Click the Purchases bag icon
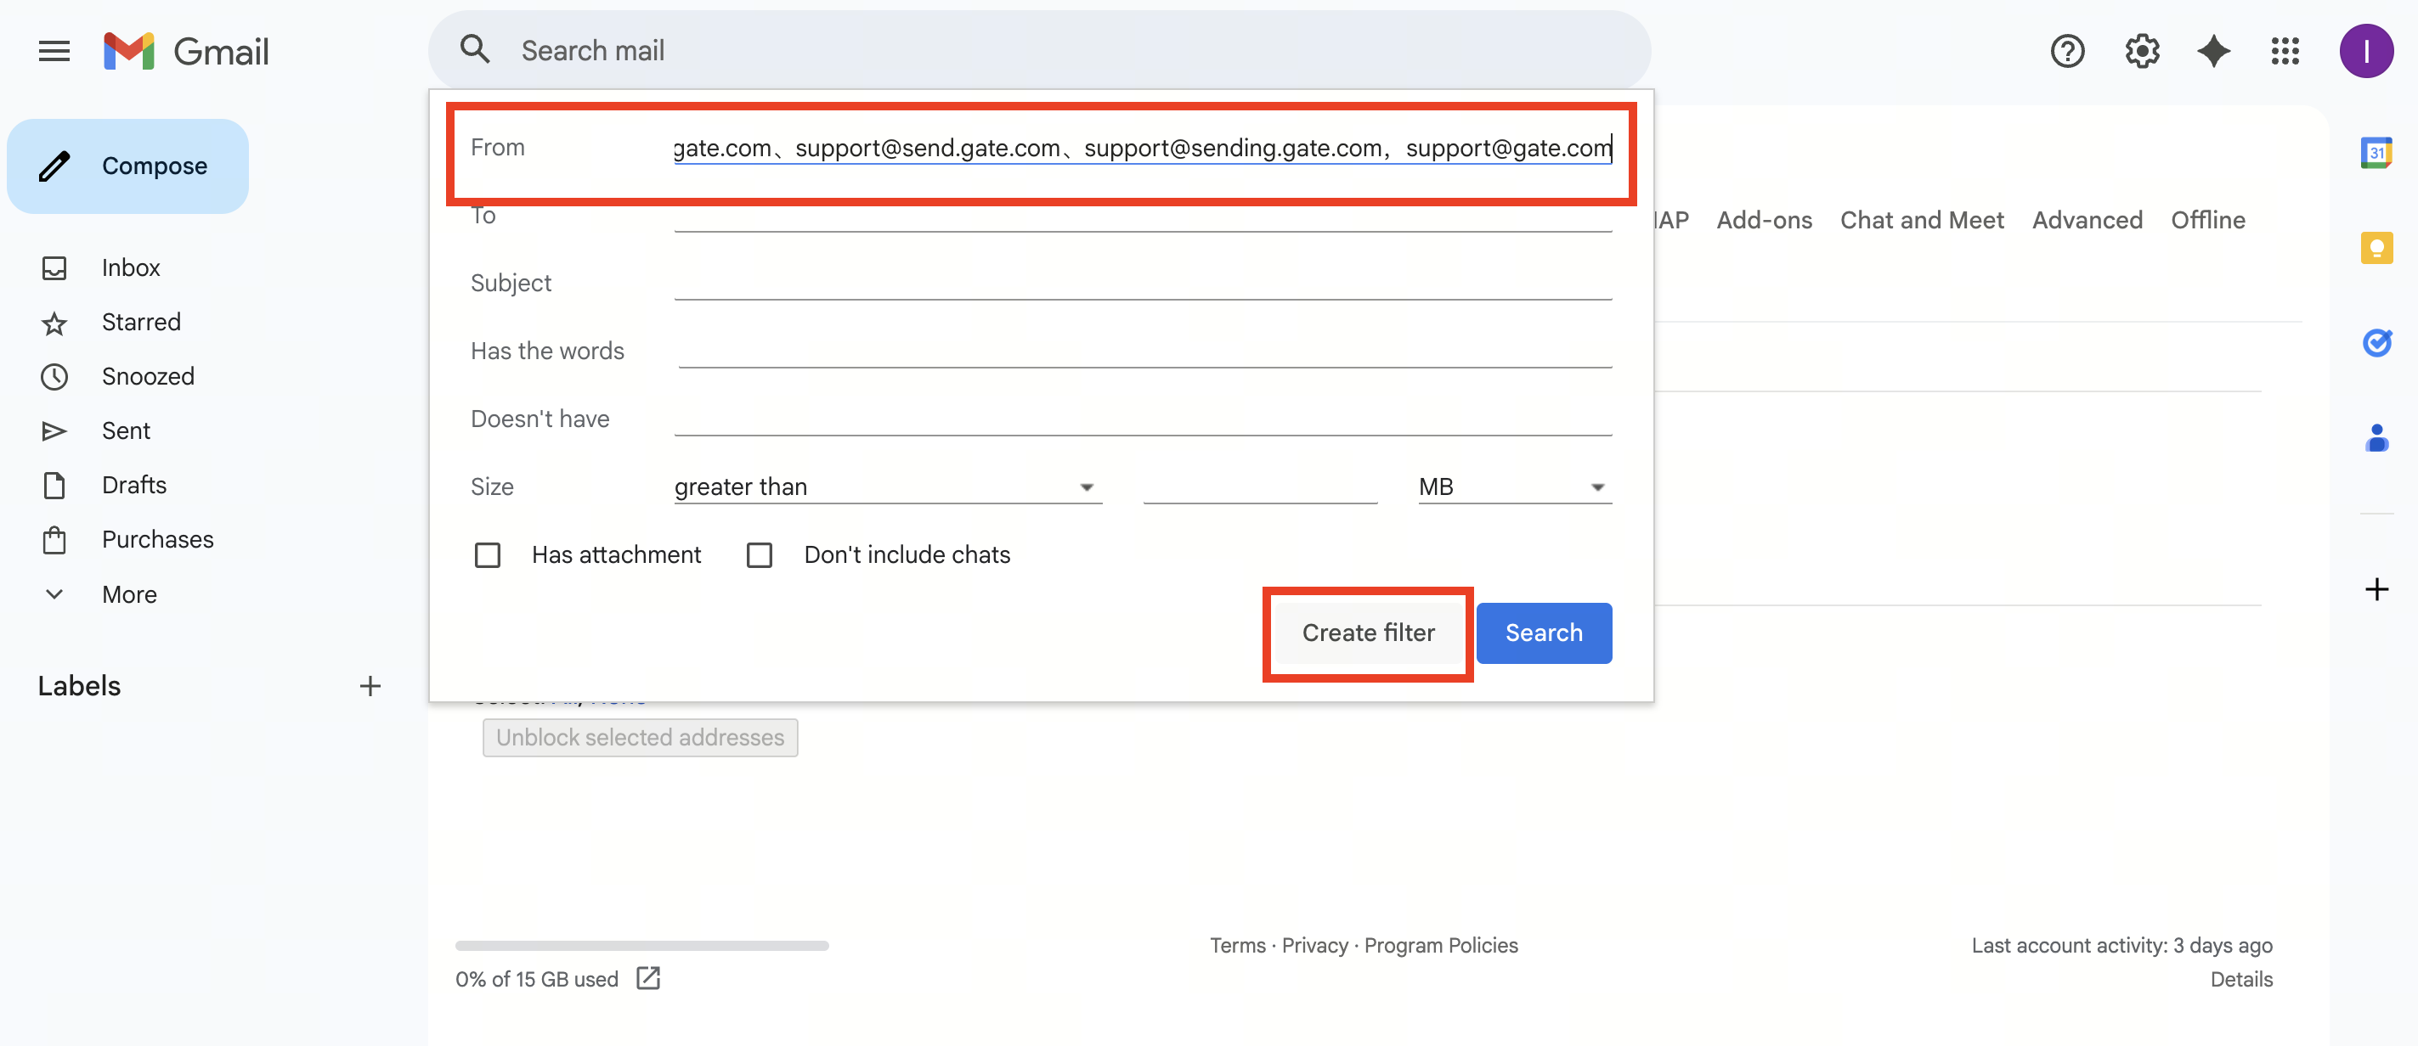The width and height of the screenshot is (2418, 1046). point(54,540)
